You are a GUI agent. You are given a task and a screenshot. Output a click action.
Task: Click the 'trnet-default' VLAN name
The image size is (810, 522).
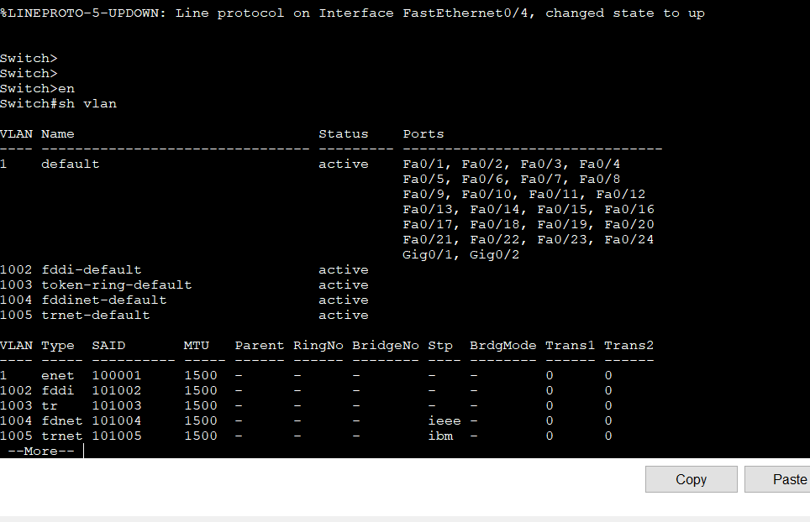tap(96, 316)
